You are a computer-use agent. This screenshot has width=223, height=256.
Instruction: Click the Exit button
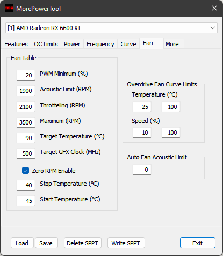(198, 243)
